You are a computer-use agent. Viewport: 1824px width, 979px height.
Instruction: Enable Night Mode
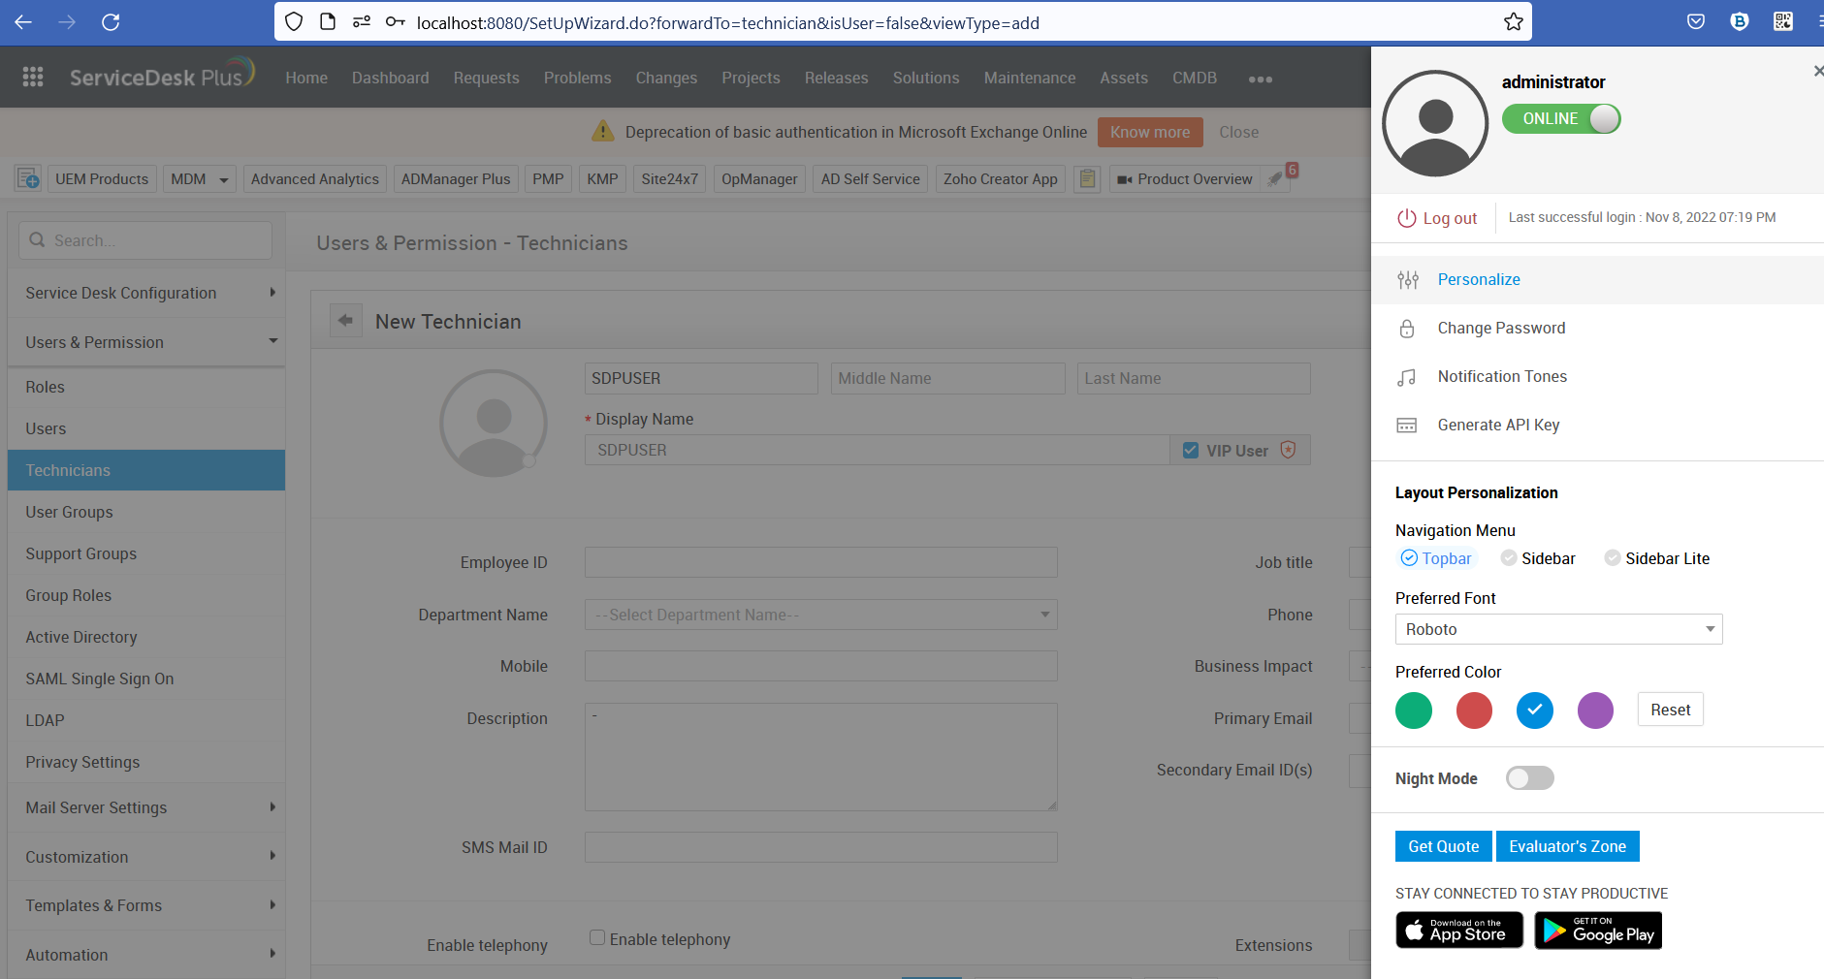[1530, 778]
